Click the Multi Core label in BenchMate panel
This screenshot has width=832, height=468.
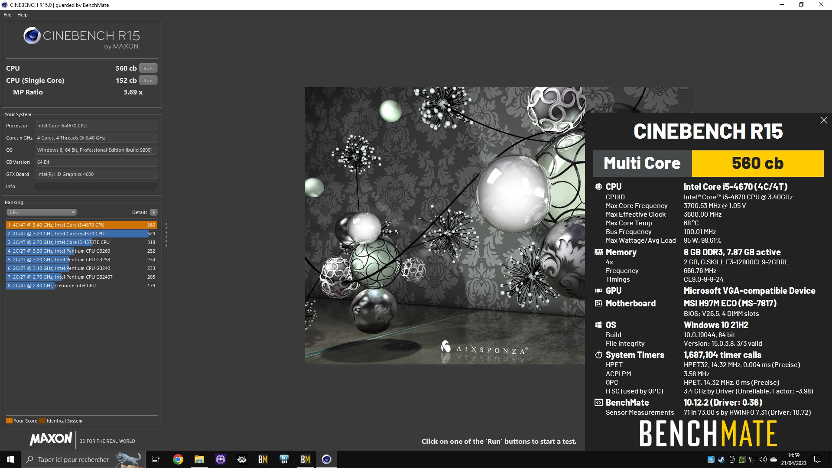[x=642, y=163]
